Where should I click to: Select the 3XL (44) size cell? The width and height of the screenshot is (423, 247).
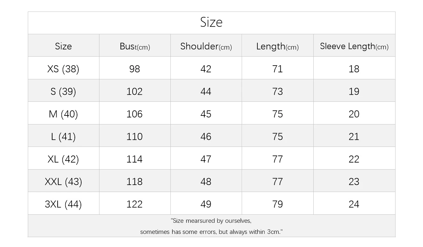[63, 204]
